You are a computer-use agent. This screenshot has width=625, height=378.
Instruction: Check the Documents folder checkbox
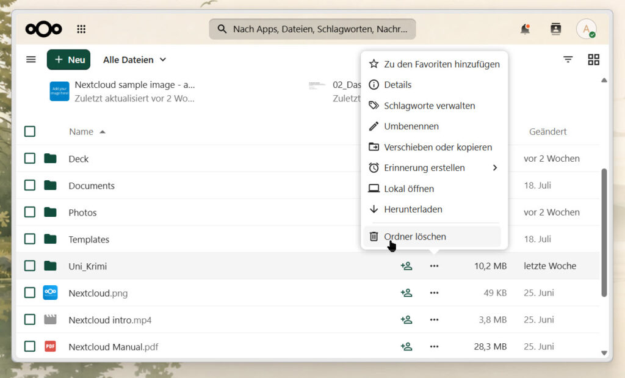click(30, 186)
